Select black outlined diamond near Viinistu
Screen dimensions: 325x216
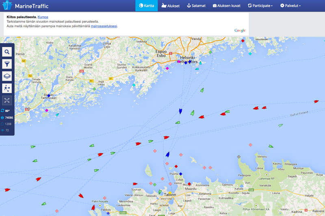coord(239,157)
